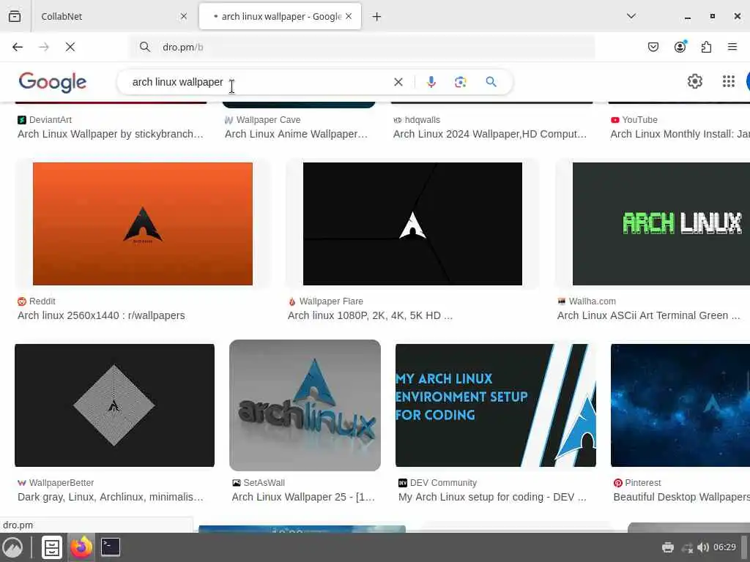Open Beautiful Desktop Wallpapers Pinterest link

(x=681, y=497)
